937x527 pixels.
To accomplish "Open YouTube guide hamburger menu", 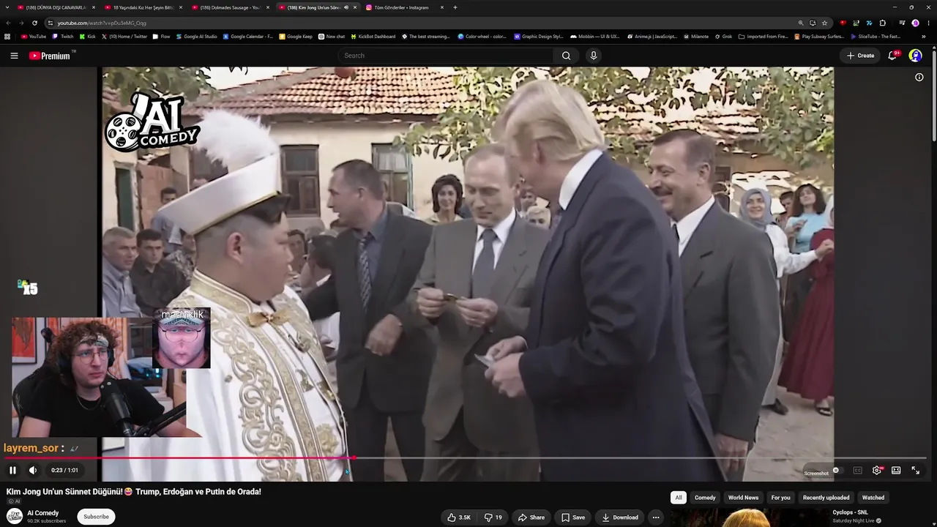I will click(x=14, y=56).
